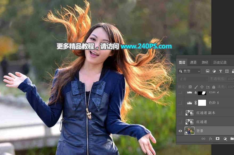
Task: Click the lock image pixels brush icon
Action: pyautogui.click(x=196, y=87)
